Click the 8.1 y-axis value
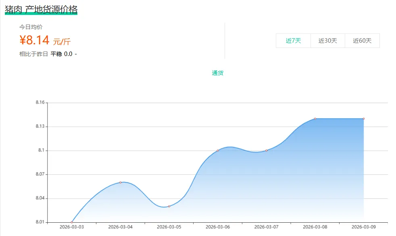Viewport: 396px width, 236px height. pyautogui.click(x=41, y=150)
